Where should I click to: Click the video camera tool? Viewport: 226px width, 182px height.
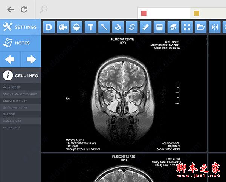[x=63, y=27]
